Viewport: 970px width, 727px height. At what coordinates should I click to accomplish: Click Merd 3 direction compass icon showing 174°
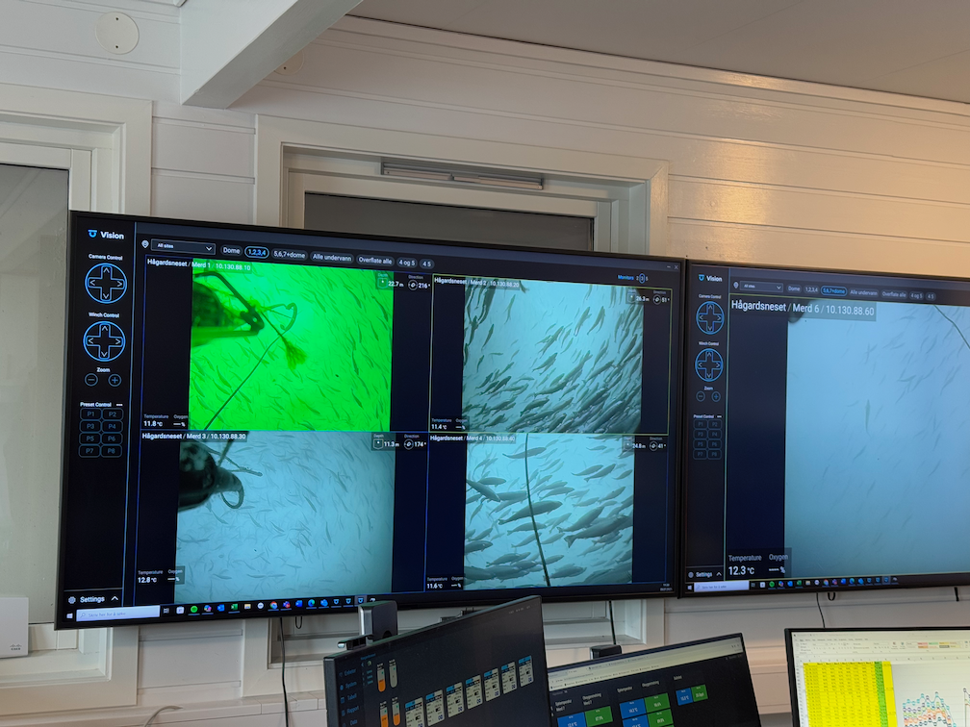pyautogui.click(x=409, y=444)
